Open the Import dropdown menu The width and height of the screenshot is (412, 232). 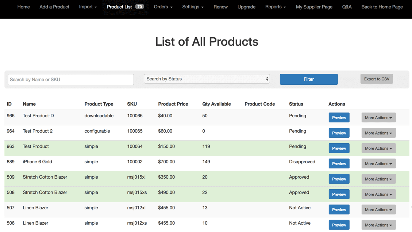[88, 7]
